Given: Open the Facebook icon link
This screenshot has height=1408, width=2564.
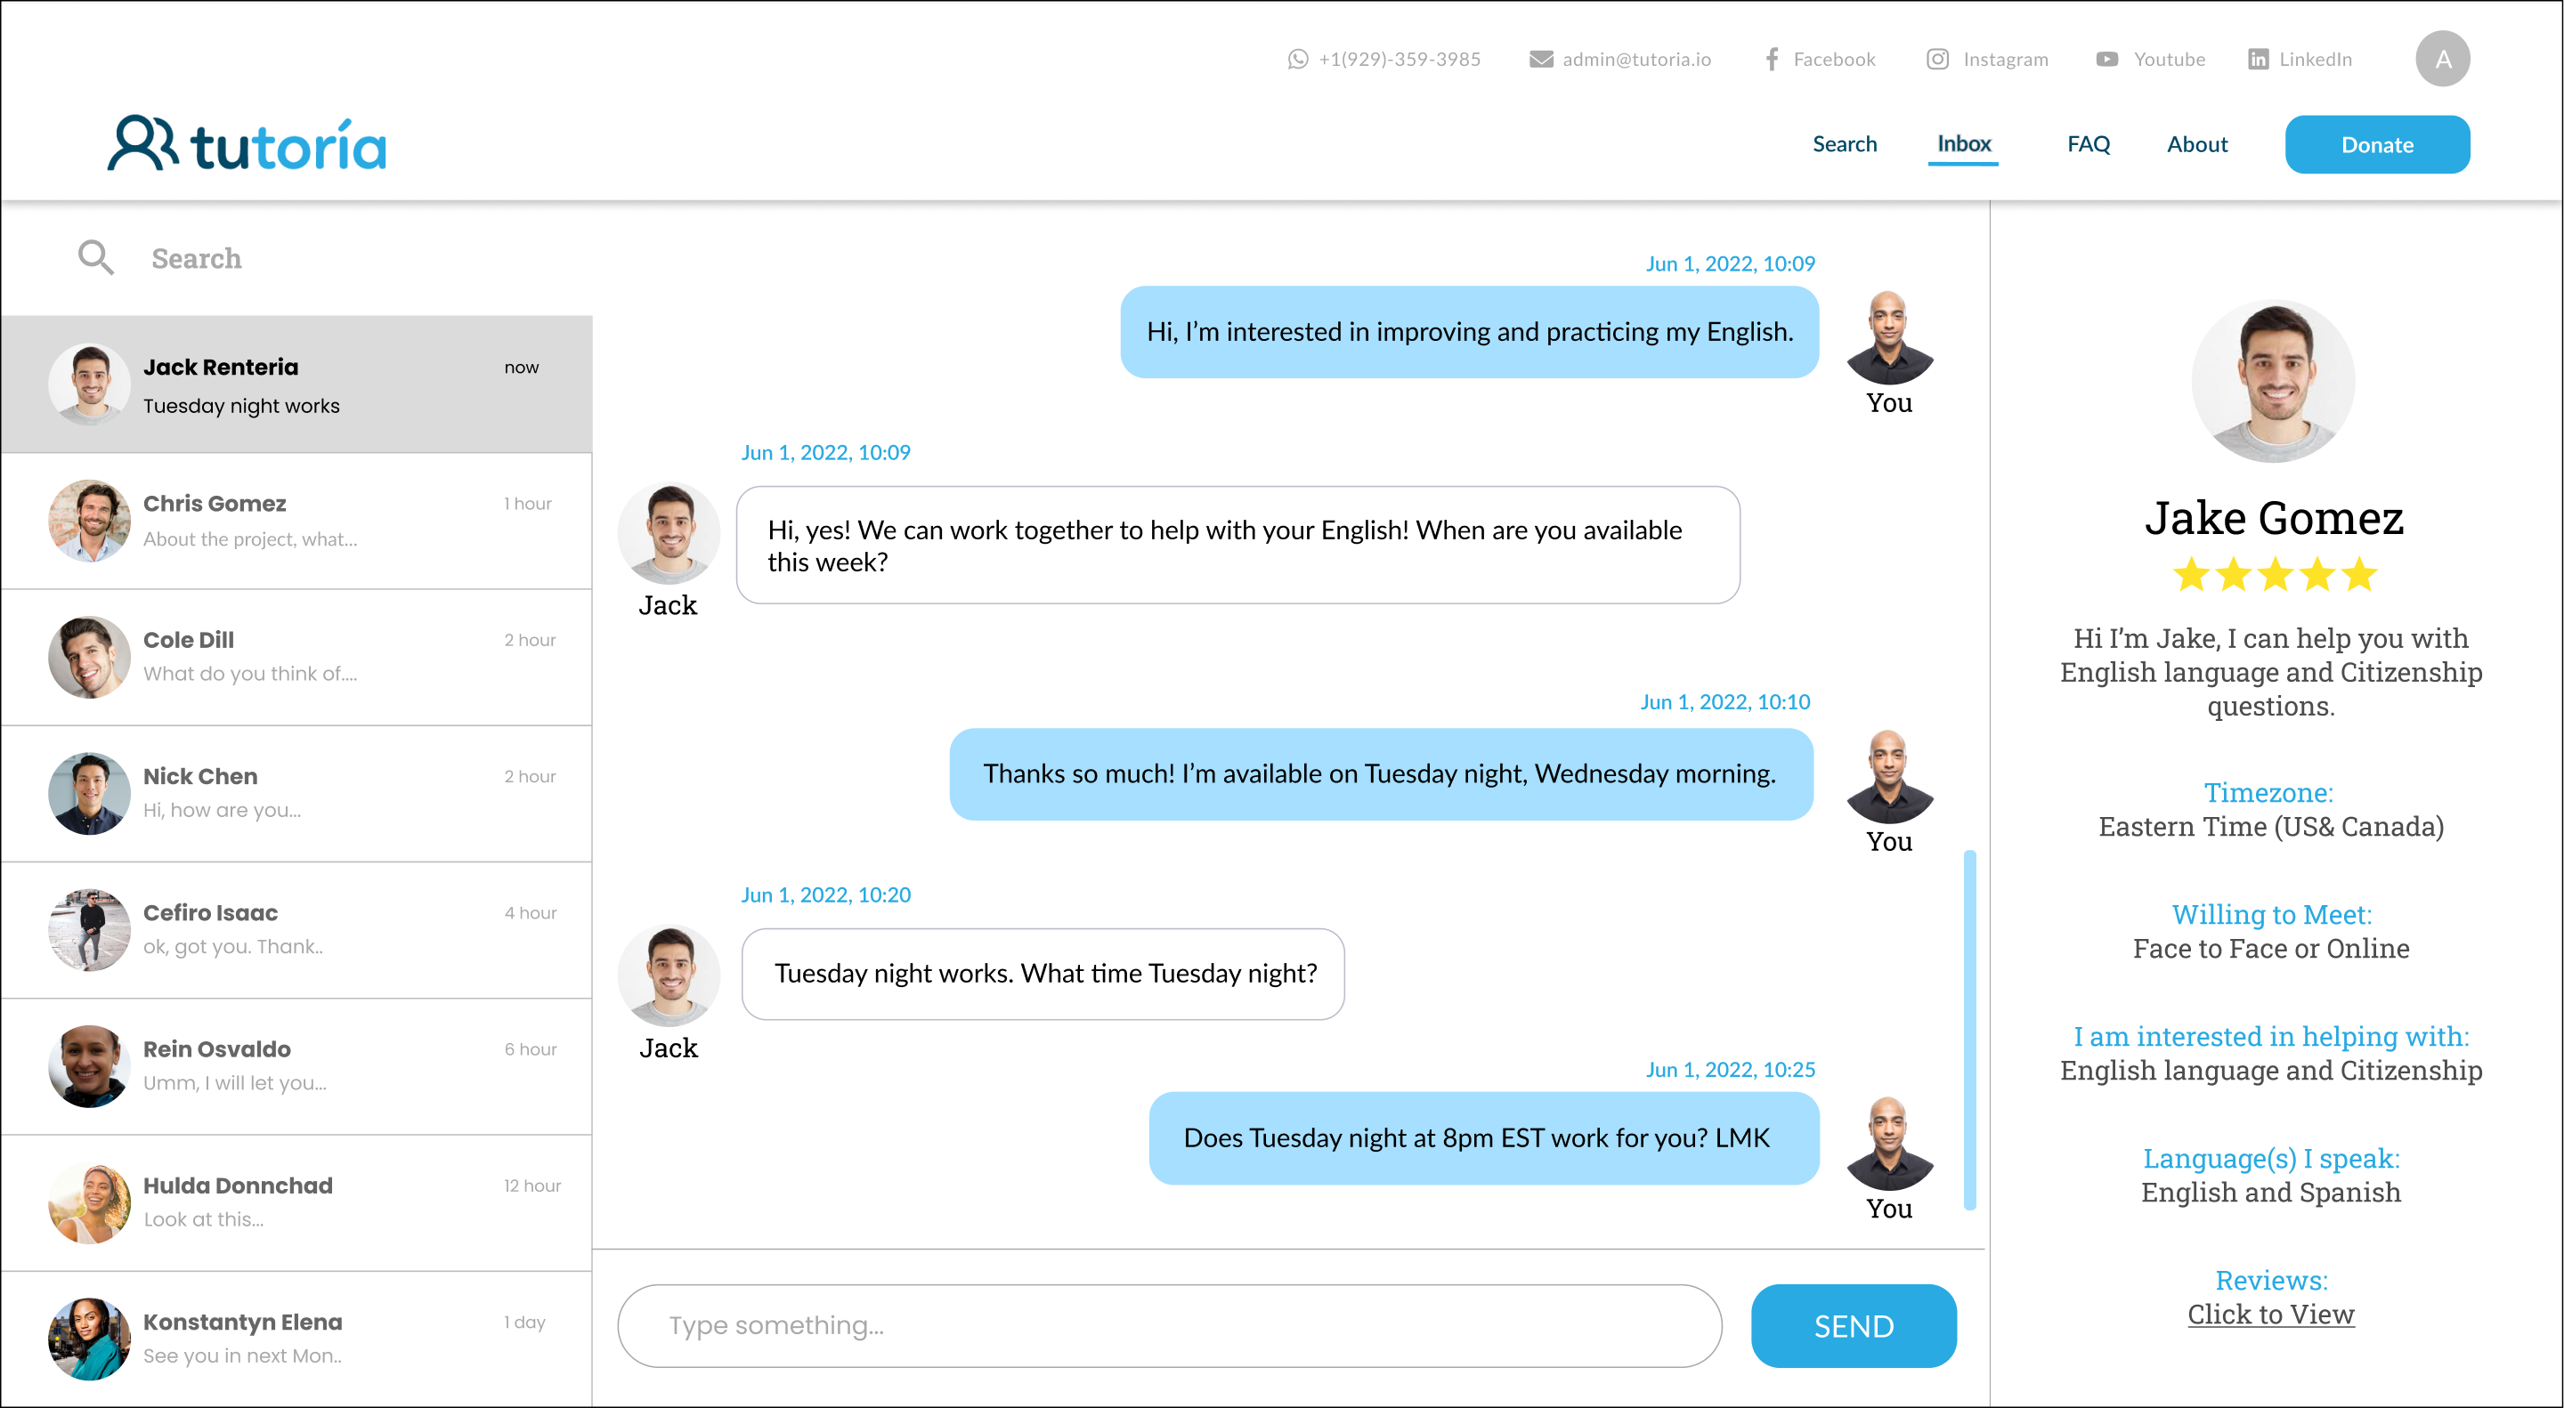Looking at the screenshot, I should [1772, 59].
